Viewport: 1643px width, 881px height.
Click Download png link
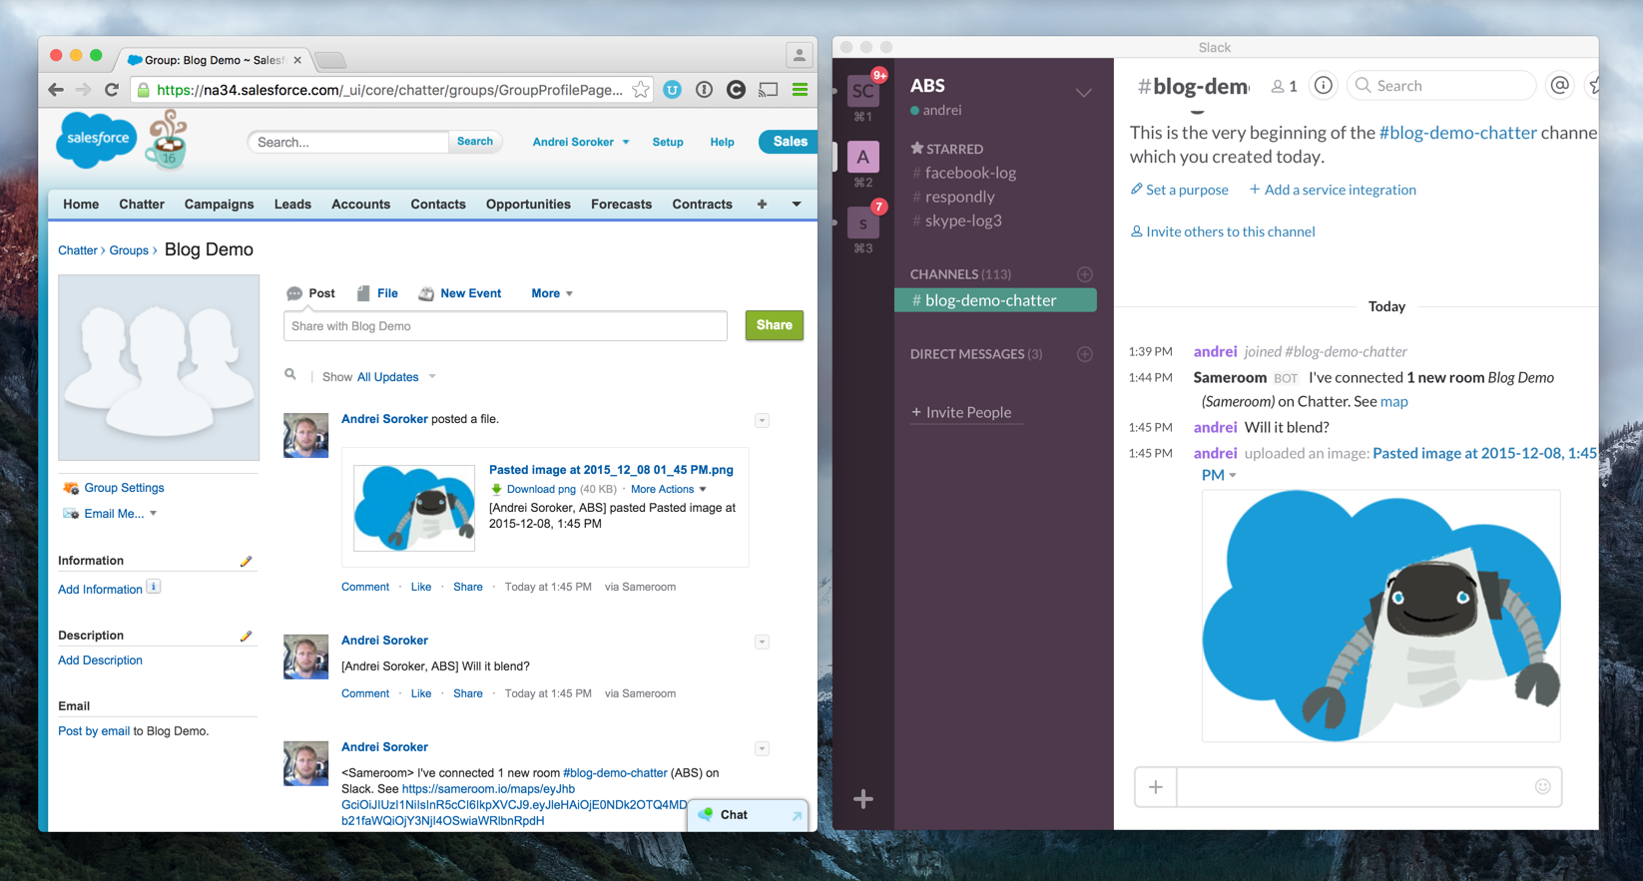click(x=541, y=489)
